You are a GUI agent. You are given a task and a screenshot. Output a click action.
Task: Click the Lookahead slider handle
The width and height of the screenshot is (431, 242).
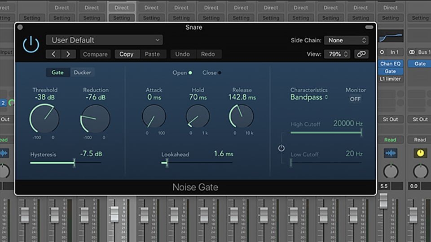pos(166,163)
